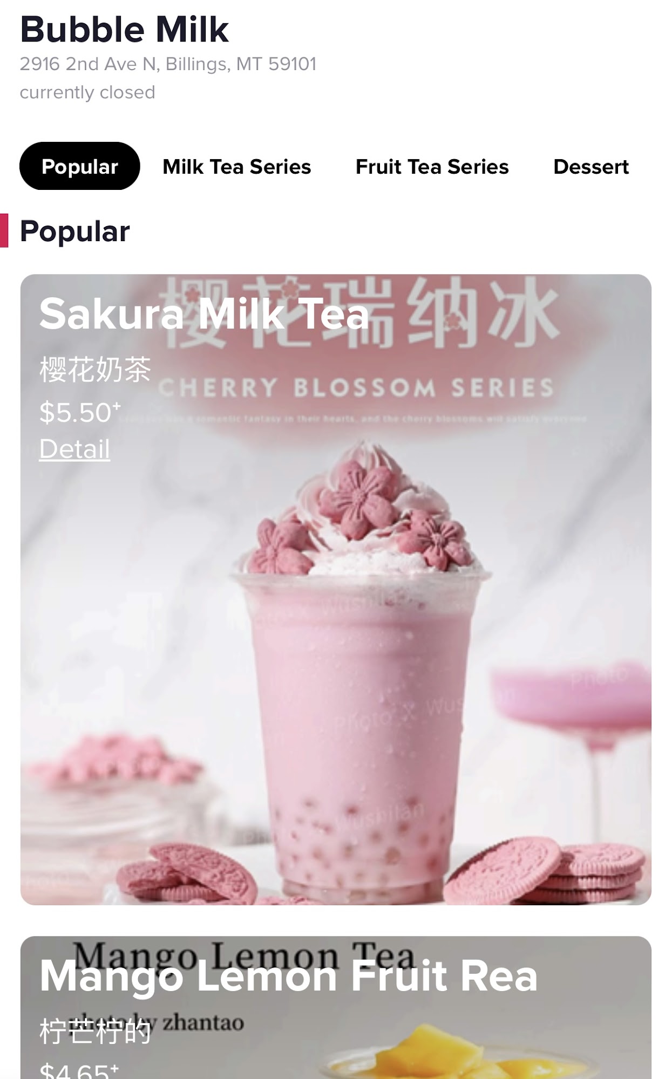The width and height of the screenshot is (672, 1079).
Task: Click the Cherry Blossom Series banner text
Action: [356, 387]
